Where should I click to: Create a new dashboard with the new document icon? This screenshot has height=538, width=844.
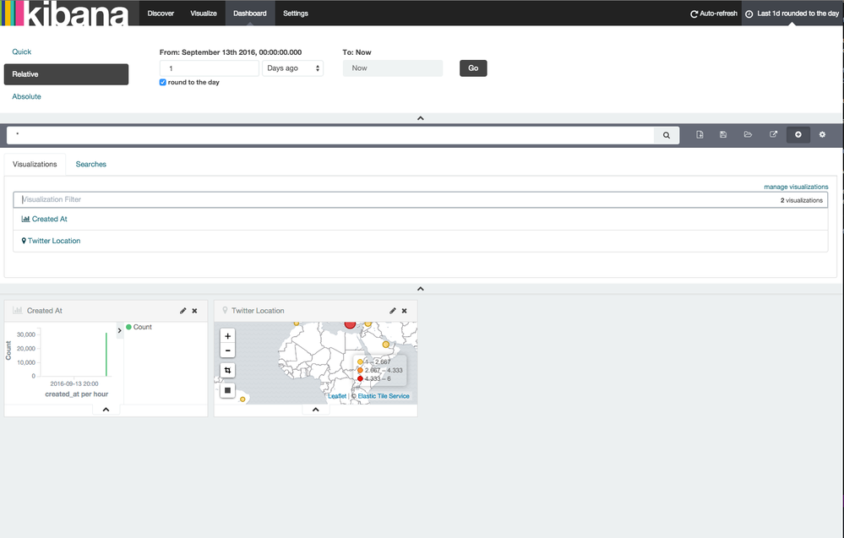pyautogui.click(x=700, y=134)
